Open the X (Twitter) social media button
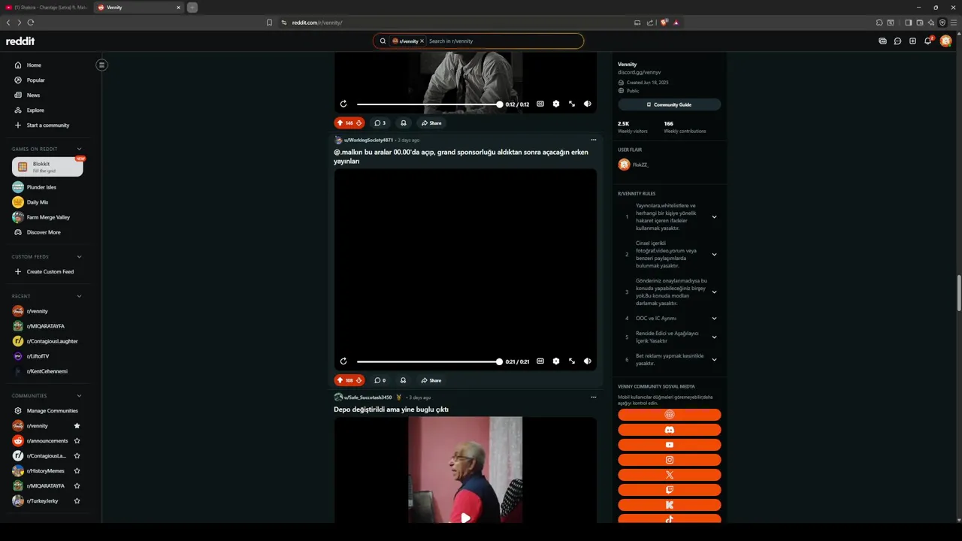This screenshot has height=541, width=962. 670,475
